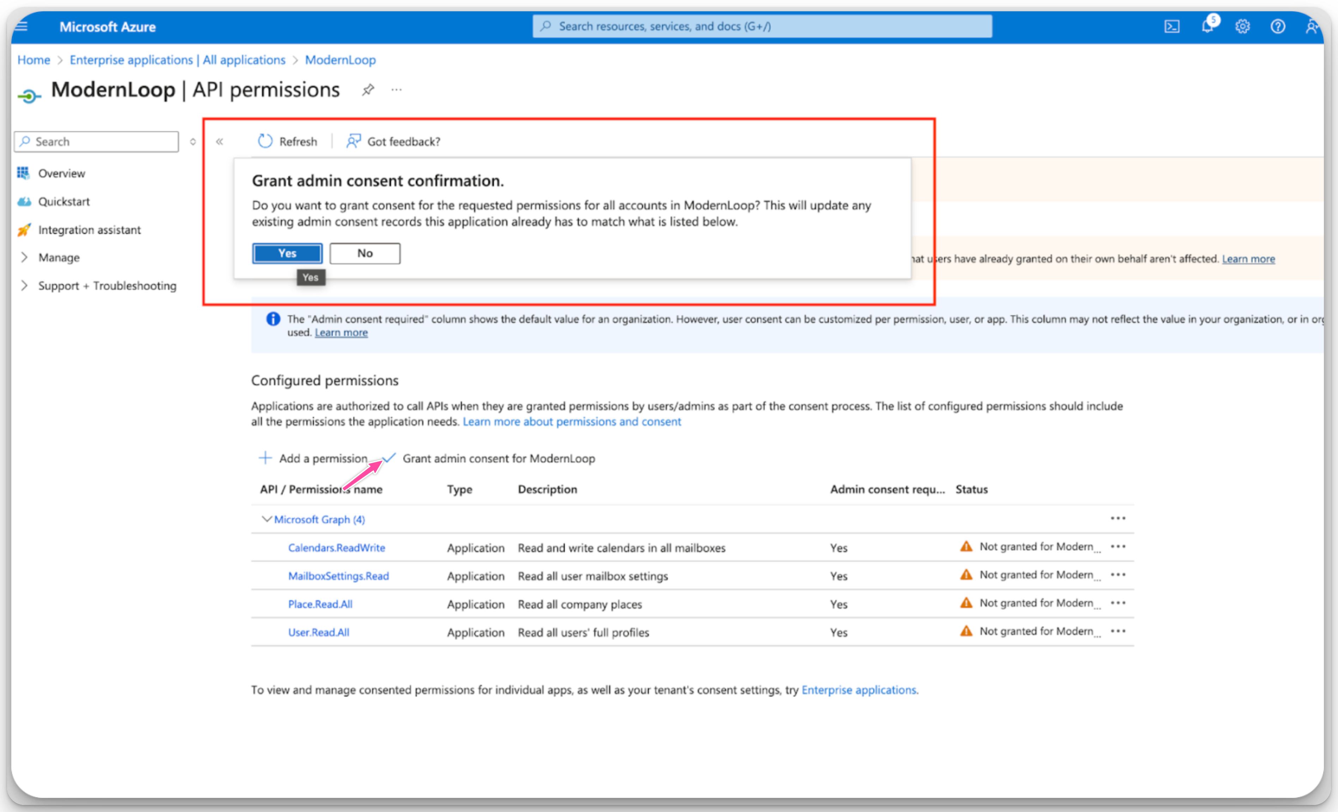This screenshot has height=812, width=1338.
Task: Click the Refresh icon in toolbar
Action: (265, 141)
